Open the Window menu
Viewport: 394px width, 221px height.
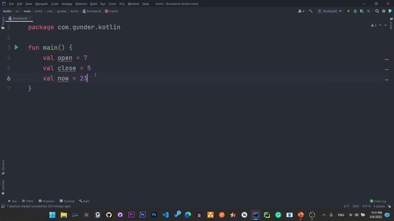pos(133,4)
